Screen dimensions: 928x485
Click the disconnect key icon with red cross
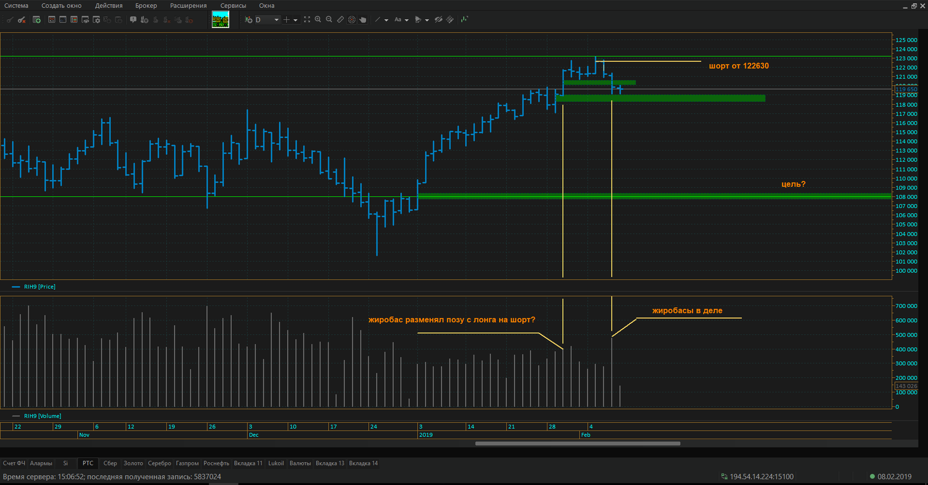click(x=21, y=20)
